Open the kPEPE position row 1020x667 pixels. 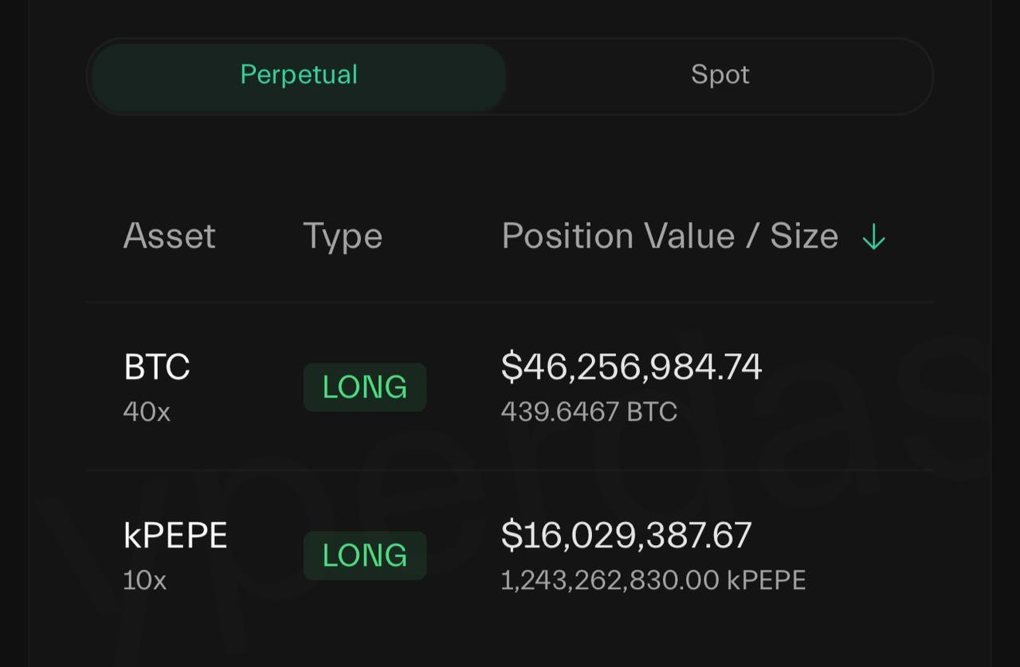coord(510,555)
